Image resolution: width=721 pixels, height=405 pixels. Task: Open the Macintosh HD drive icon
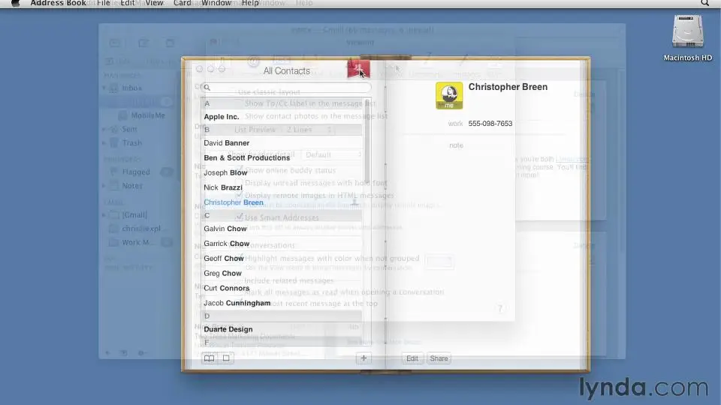pyautogui.click(x=687, y=31)
